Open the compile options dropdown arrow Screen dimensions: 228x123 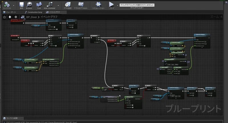(x=14, y=5)
